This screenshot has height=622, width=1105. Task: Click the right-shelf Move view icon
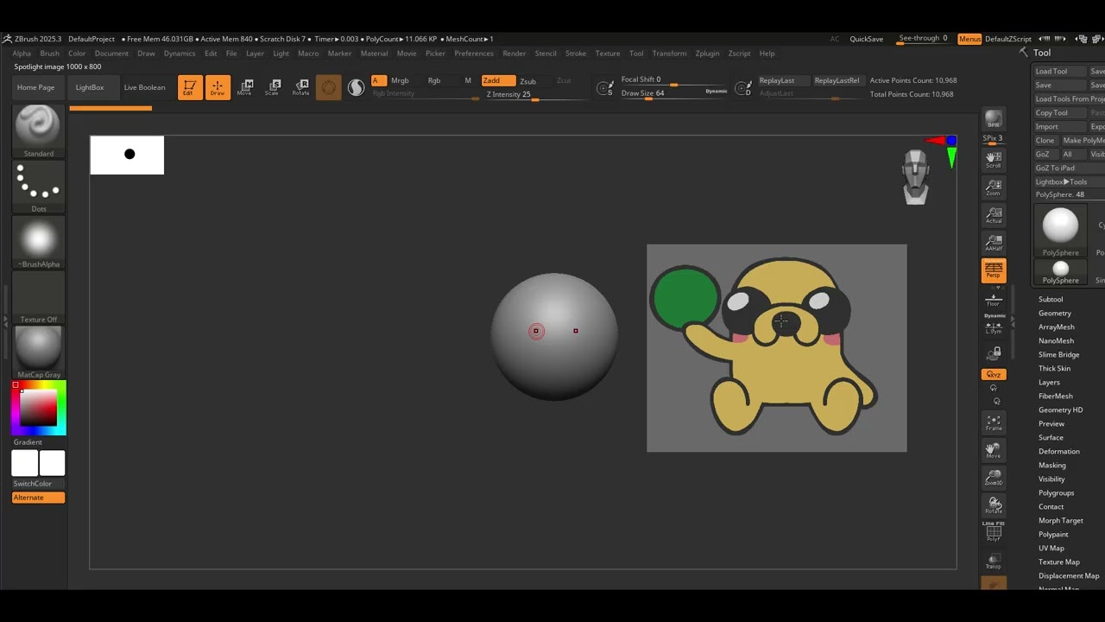click(x=994, y=450)
